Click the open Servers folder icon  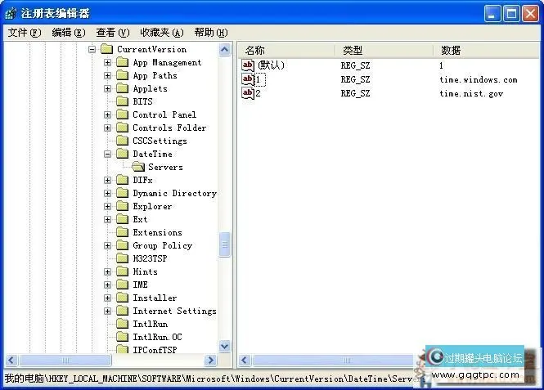click(138, 167)
